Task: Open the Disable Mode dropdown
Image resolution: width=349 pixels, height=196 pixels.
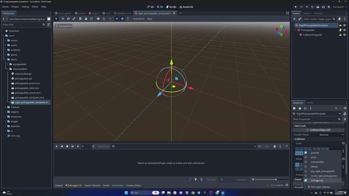Action: (x=331, y=134)
